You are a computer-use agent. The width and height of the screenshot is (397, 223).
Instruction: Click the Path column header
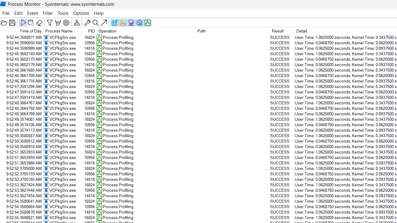[x=233, y=31]
